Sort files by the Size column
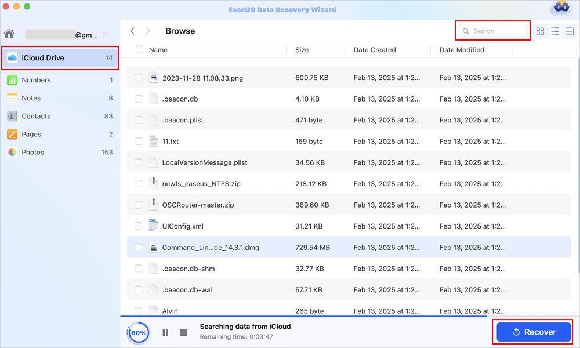This screenshot has width=580, height=348. tap(302, 50)
